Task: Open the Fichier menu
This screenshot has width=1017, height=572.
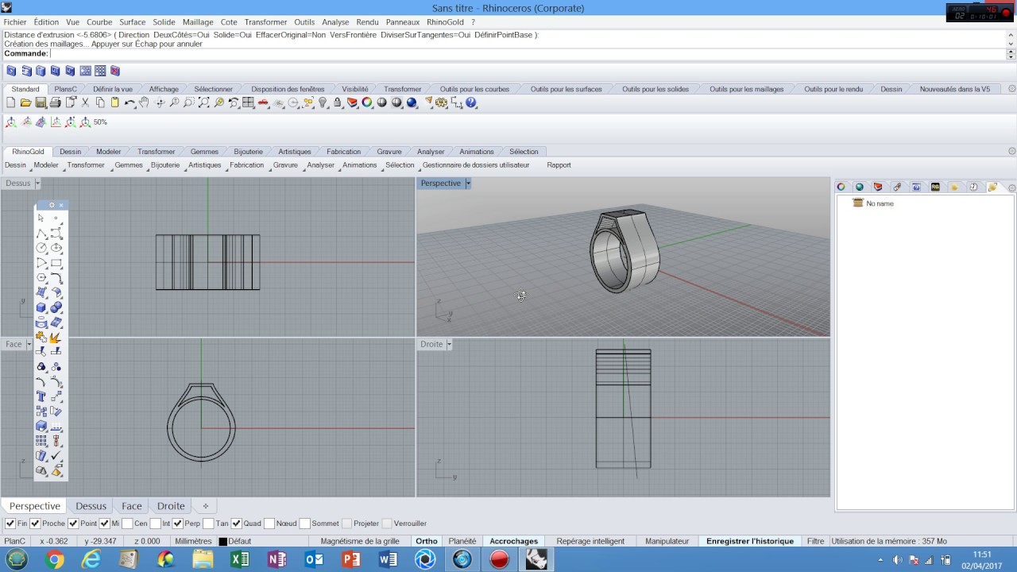Action: [15, 22]
